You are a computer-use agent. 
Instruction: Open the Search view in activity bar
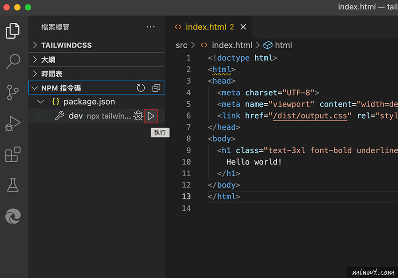pos(13,62)
